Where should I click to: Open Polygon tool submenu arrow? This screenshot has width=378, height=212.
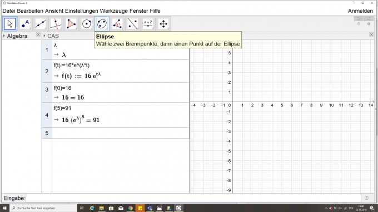[x=76, y=29]
